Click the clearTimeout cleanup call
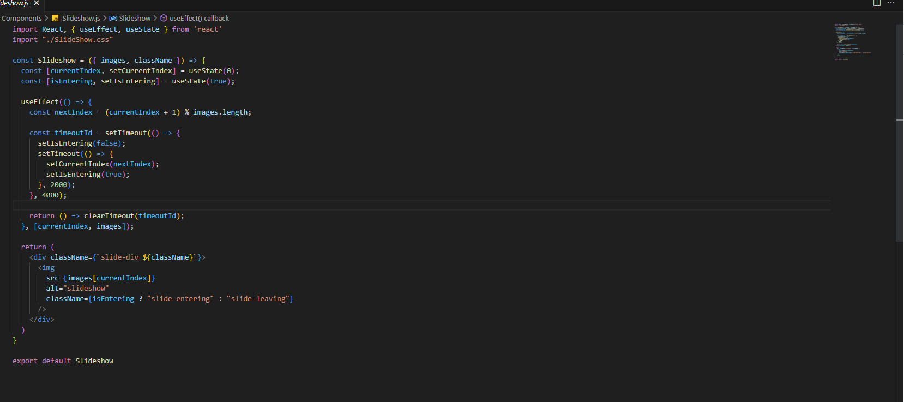The height and width of the screenshot is (402, 904). pyautogui.click(x=132, y=216)
